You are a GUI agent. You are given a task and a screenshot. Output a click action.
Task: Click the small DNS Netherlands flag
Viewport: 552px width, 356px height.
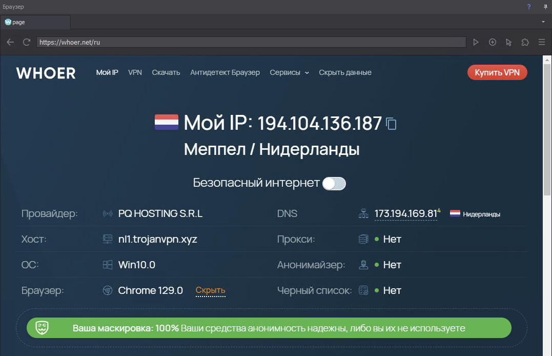pos(455,213)
